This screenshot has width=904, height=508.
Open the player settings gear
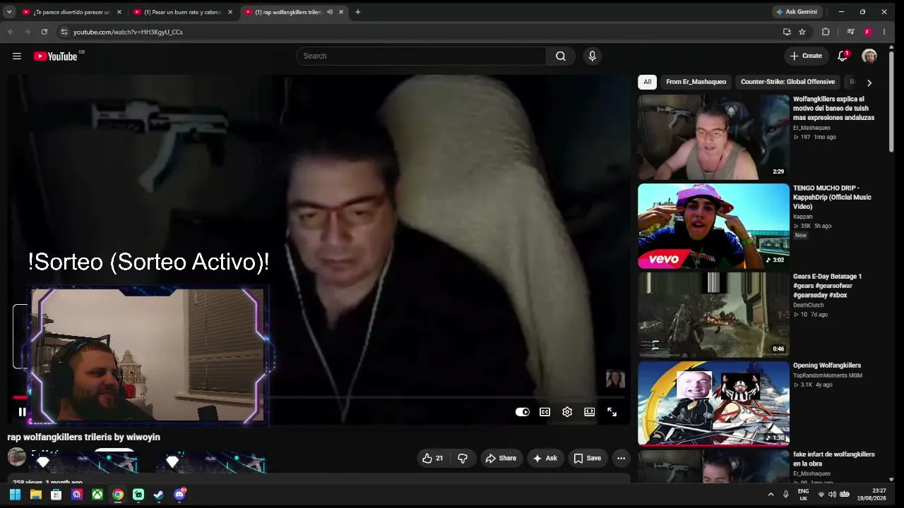(567, 412)
